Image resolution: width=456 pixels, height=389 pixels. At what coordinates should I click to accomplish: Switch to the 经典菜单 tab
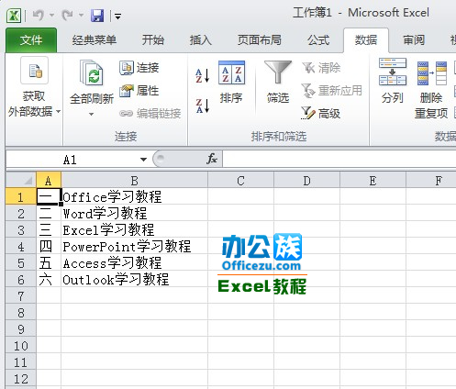(x=95, y=40)
